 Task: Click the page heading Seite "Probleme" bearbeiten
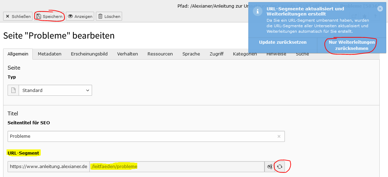(59, 35)
